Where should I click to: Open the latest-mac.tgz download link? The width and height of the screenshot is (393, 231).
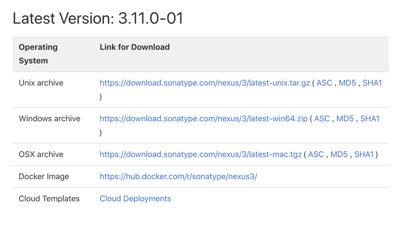(x=200, y=155)
